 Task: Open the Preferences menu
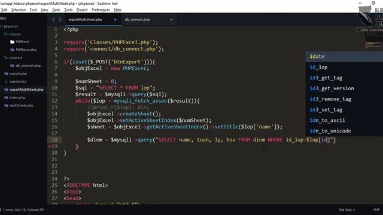101,10
